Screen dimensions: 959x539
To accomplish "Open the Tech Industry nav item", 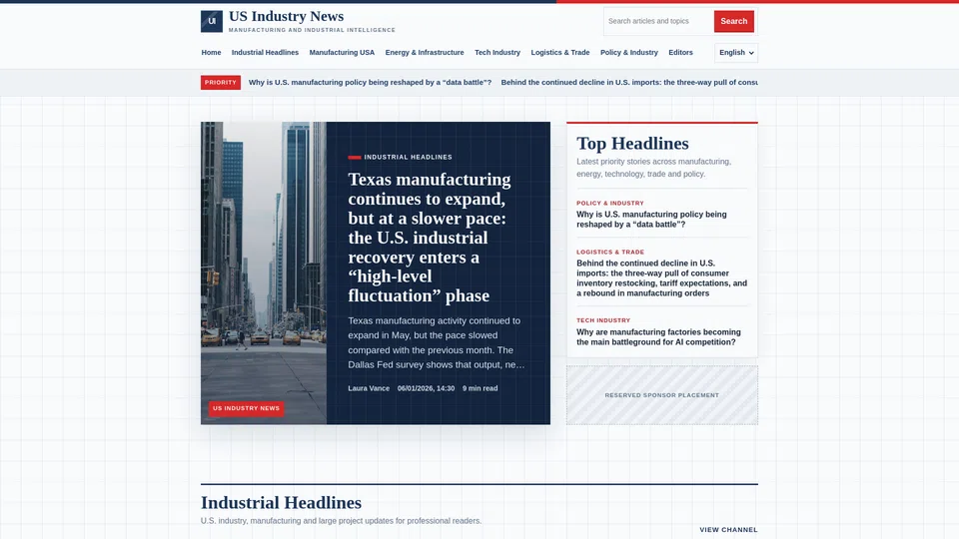I will point(497,53).
